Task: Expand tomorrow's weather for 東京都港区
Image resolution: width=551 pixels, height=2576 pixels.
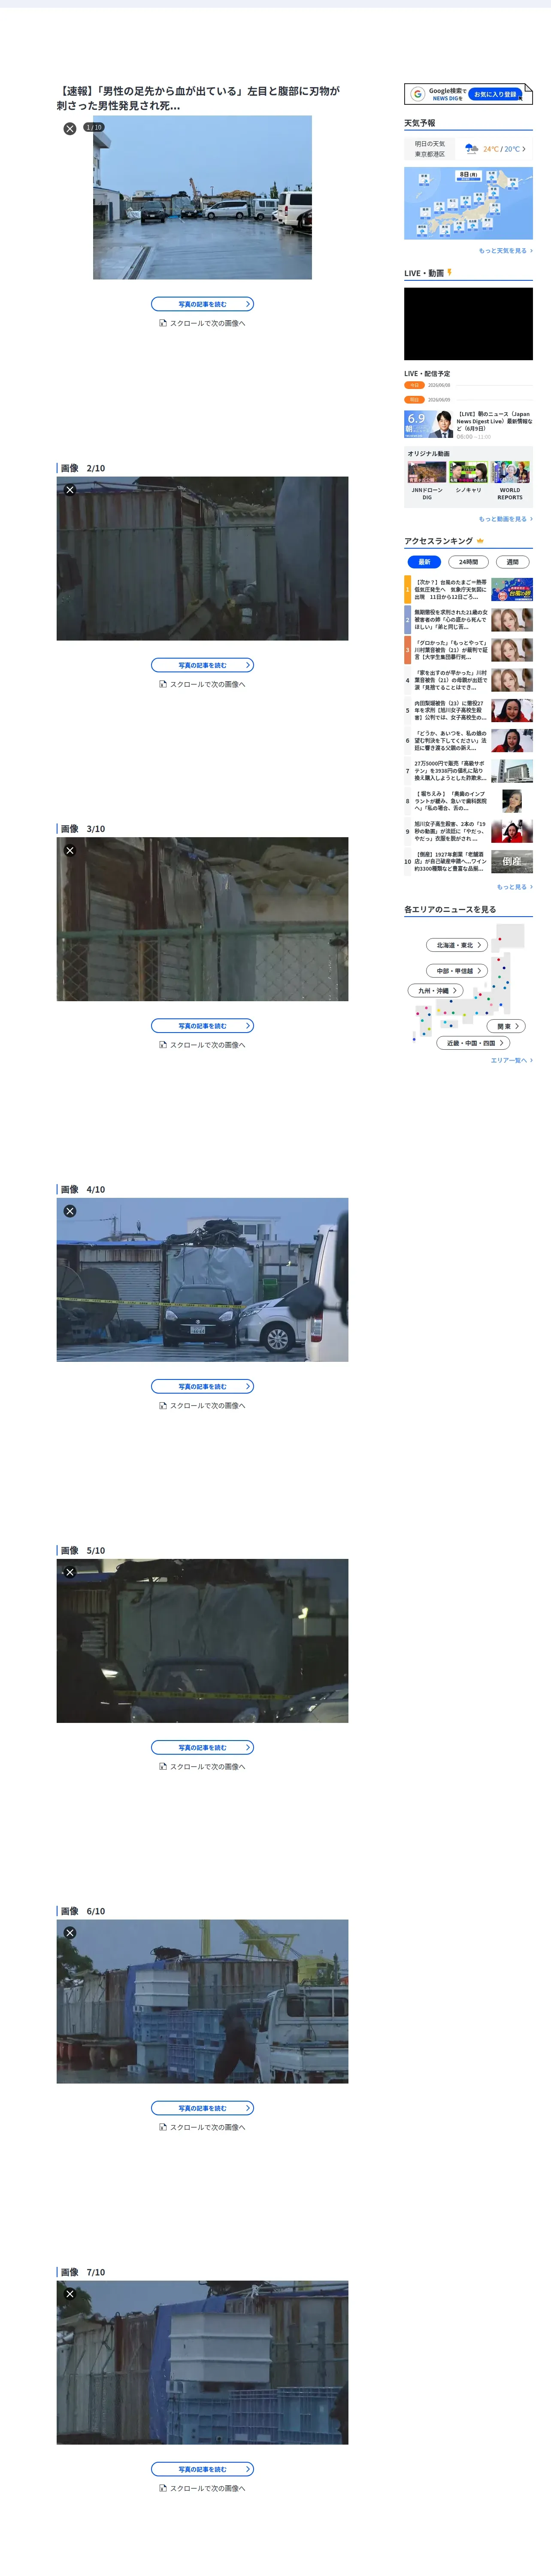Action: (468, 149)
